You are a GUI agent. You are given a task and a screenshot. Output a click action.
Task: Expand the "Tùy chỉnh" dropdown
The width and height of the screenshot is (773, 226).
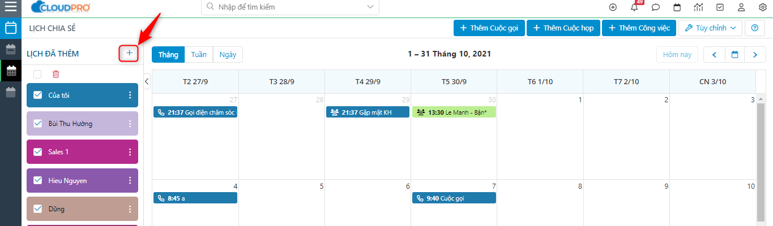point(710,28)
